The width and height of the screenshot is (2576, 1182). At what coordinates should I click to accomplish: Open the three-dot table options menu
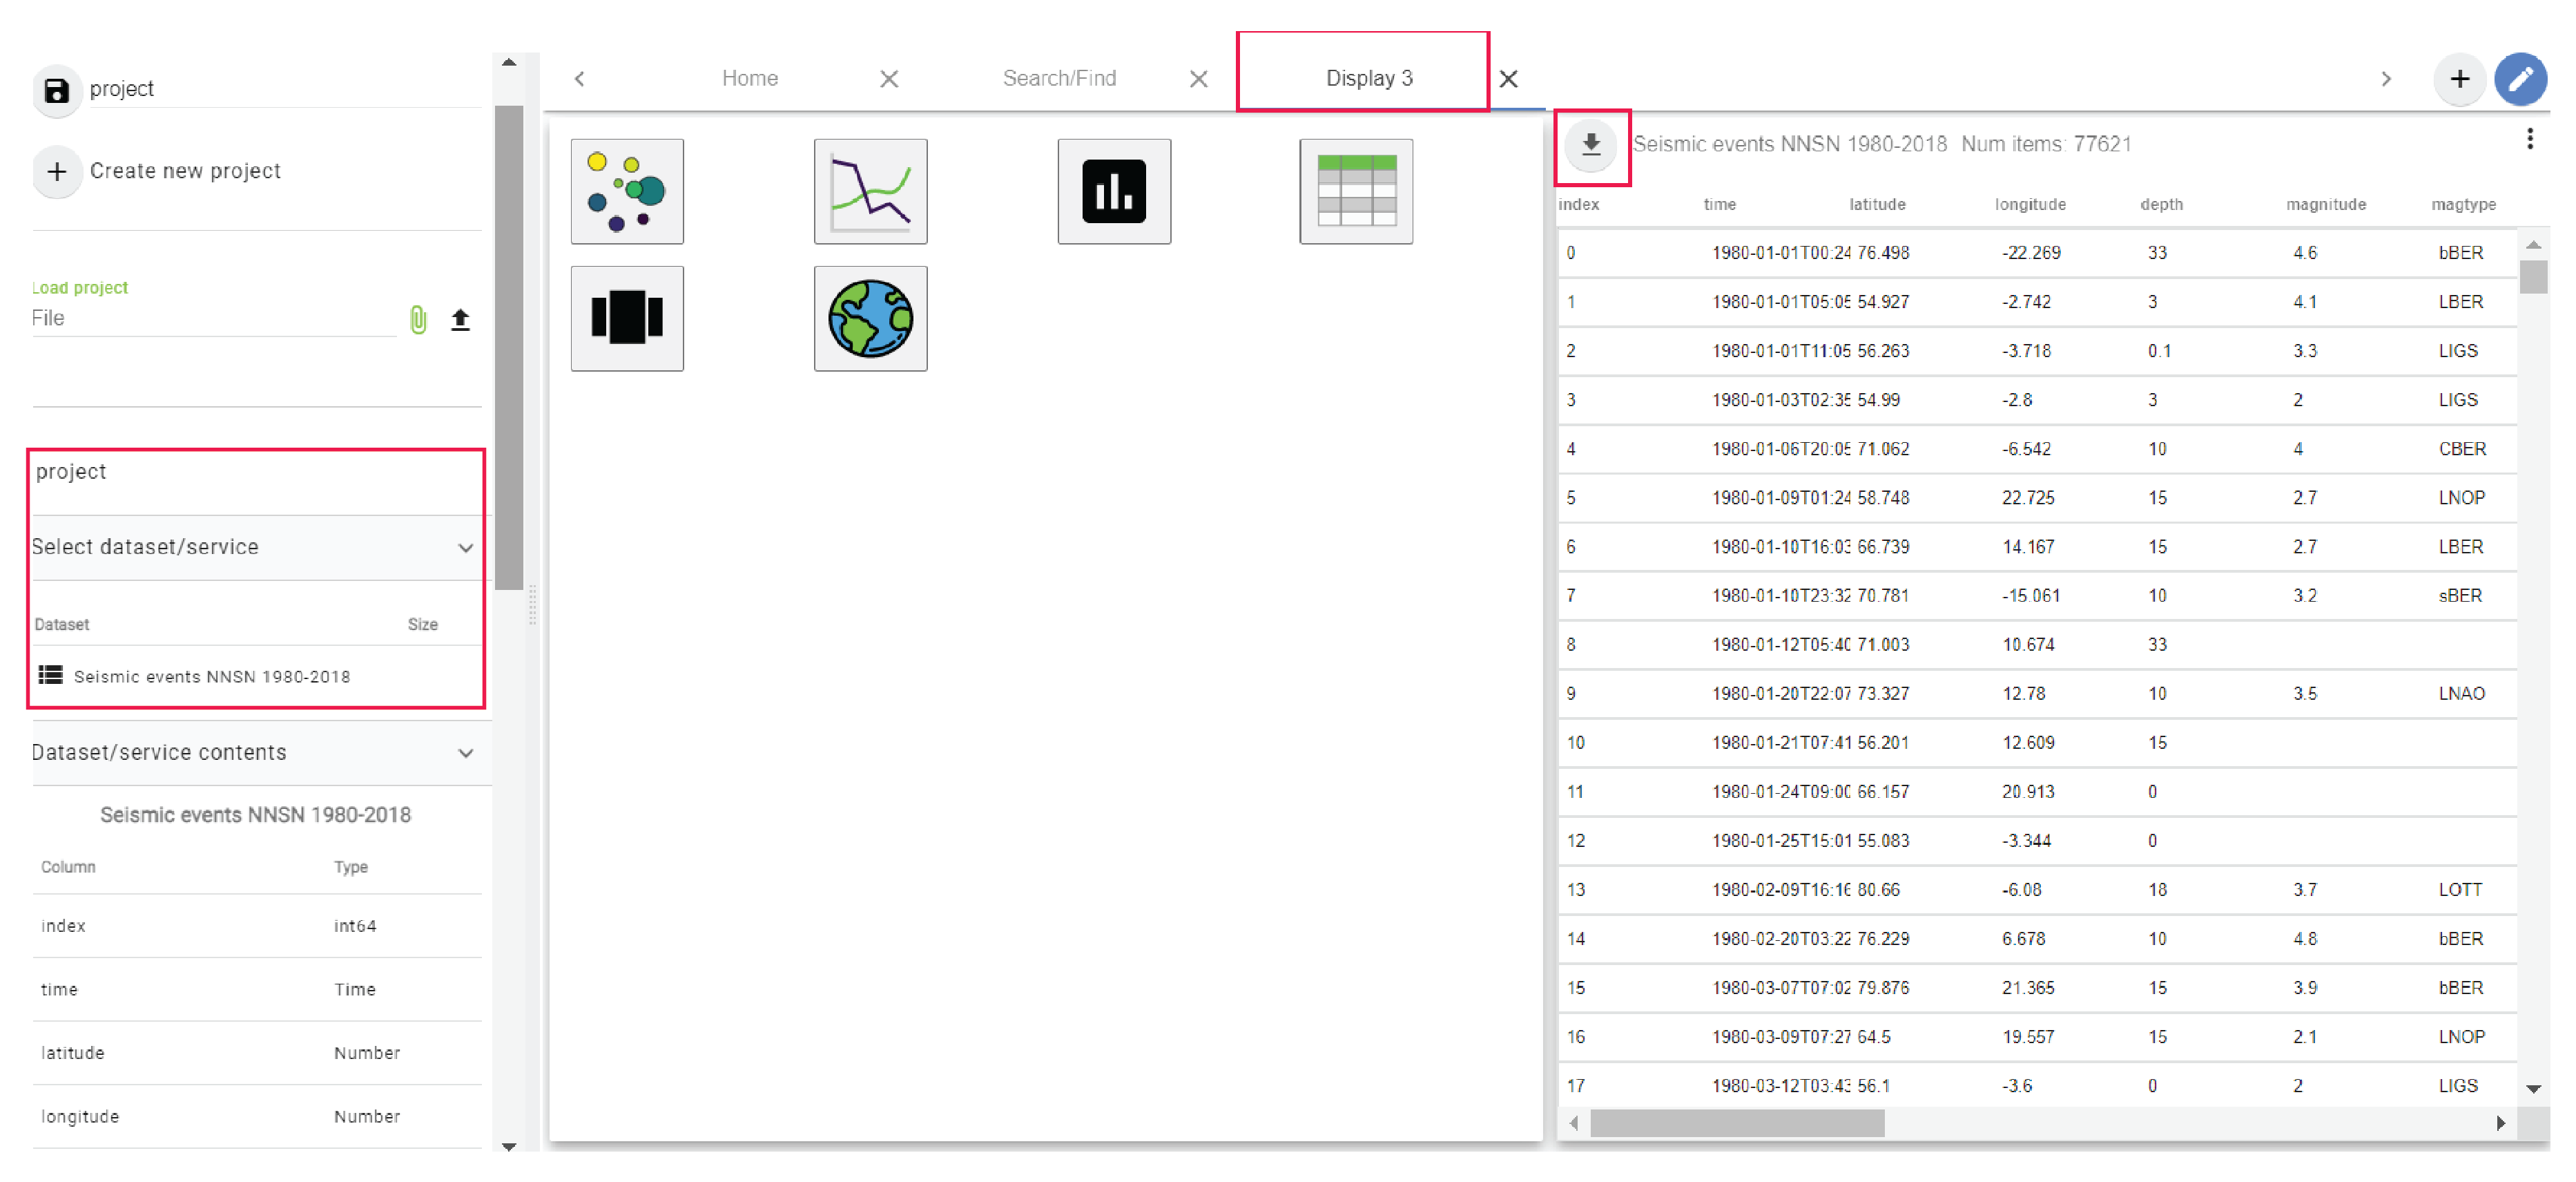coord(2529,139)
